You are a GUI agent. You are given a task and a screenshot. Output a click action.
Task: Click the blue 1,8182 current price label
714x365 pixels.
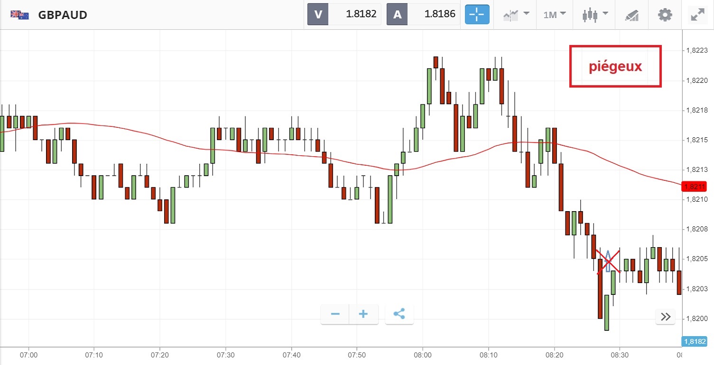click(x=694, y=341)
